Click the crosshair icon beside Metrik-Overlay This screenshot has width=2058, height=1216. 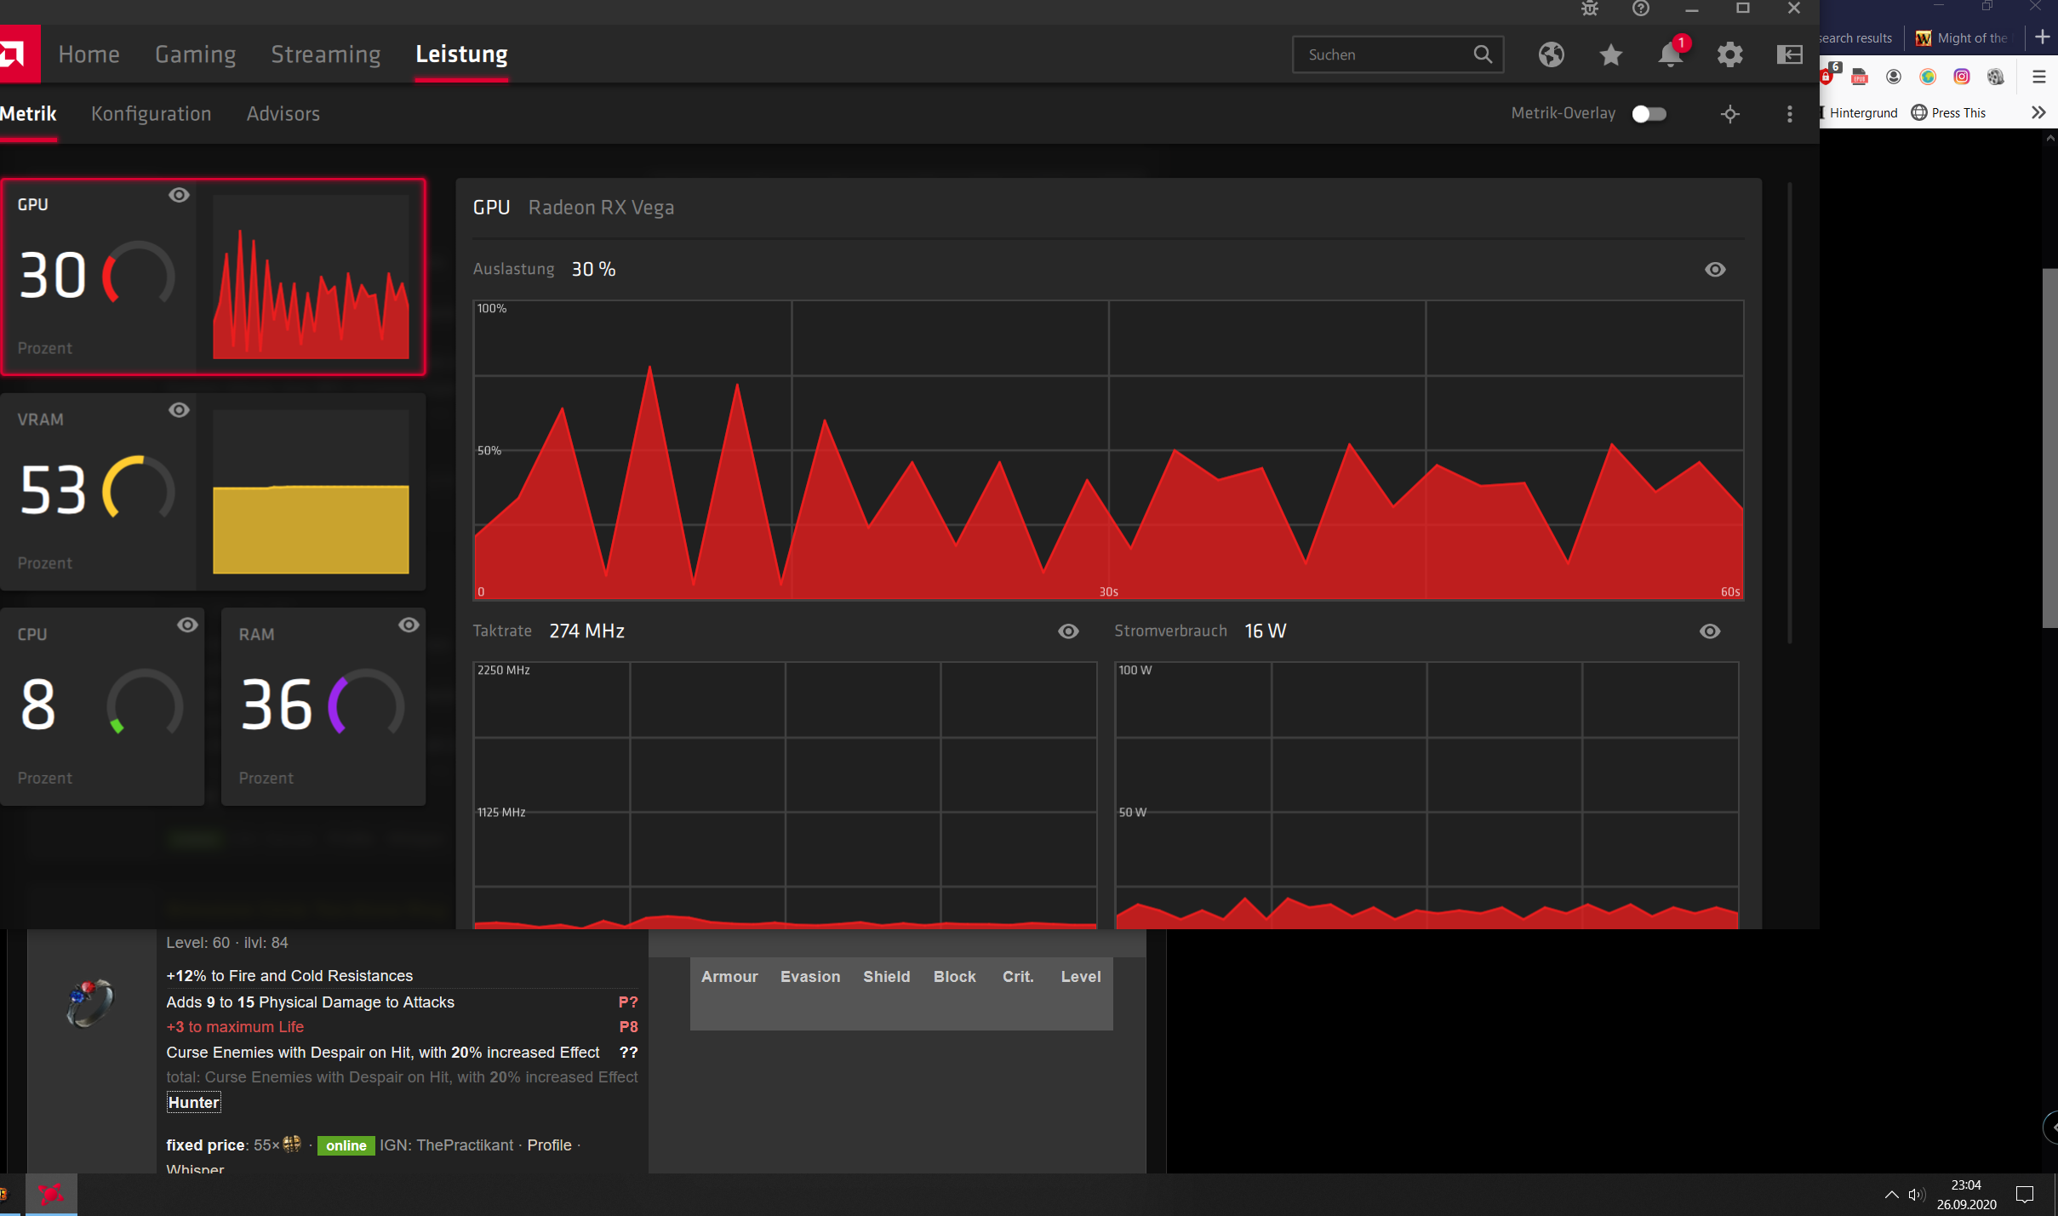[x=1729, y=114]
